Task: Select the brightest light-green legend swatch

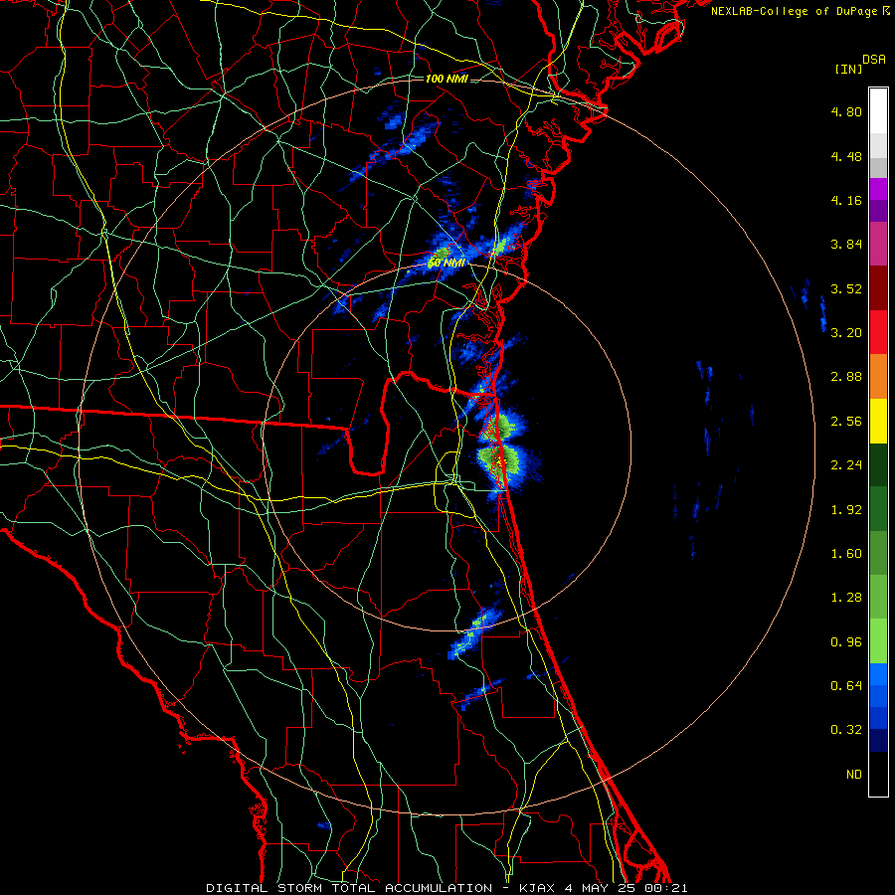Action: pyautogui.click(x=878, y=641)
